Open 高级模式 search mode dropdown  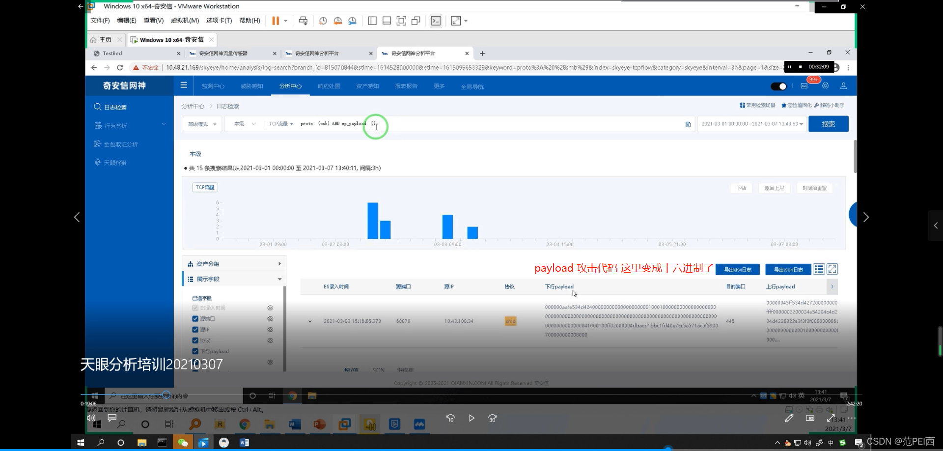(202, 124)
